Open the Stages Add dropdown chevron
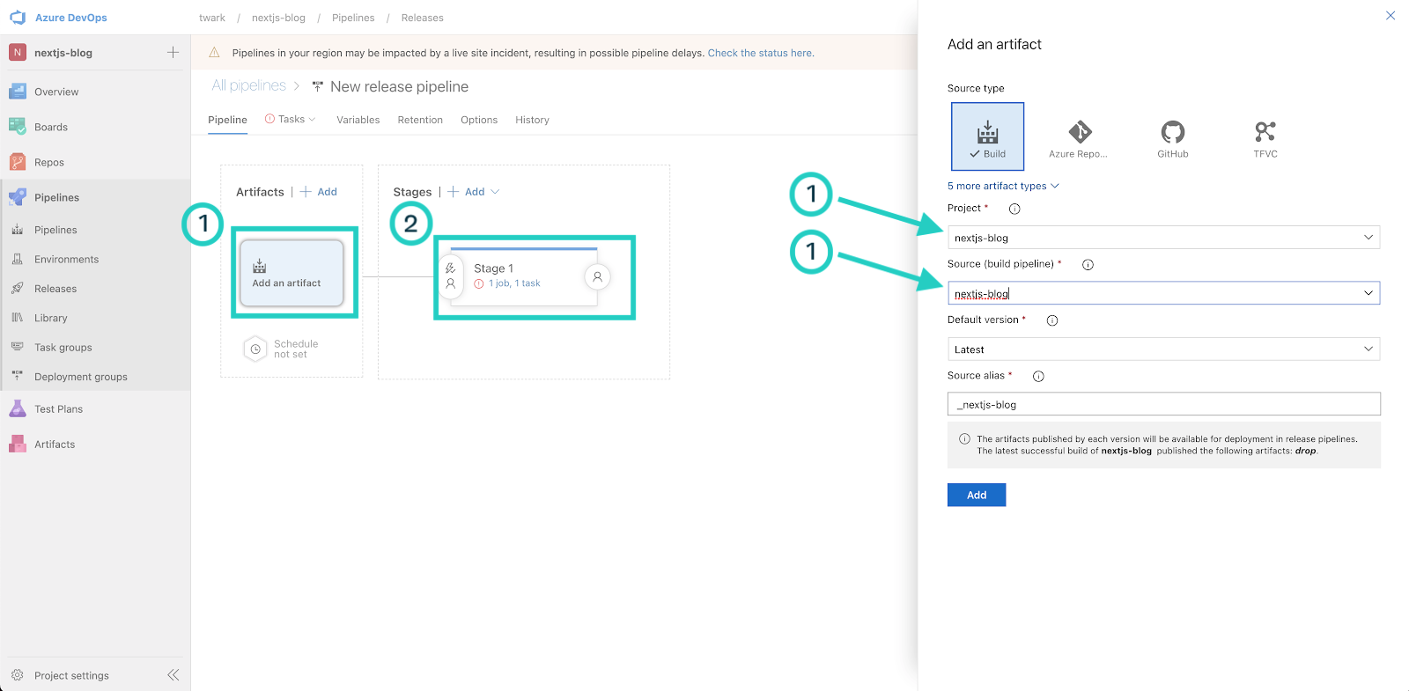1409x691 pixels. pos(495,192)
